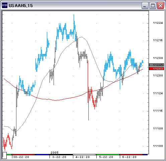Click the 11224 price scale label
Viewport: 166px width, 161px height.
[x=158, y=23]
